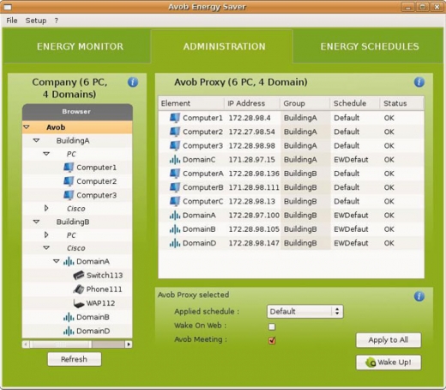Click the browser tree horizontal scrollbar thumb
This screenshot has width=446, height=390.
tap(61, 344)
